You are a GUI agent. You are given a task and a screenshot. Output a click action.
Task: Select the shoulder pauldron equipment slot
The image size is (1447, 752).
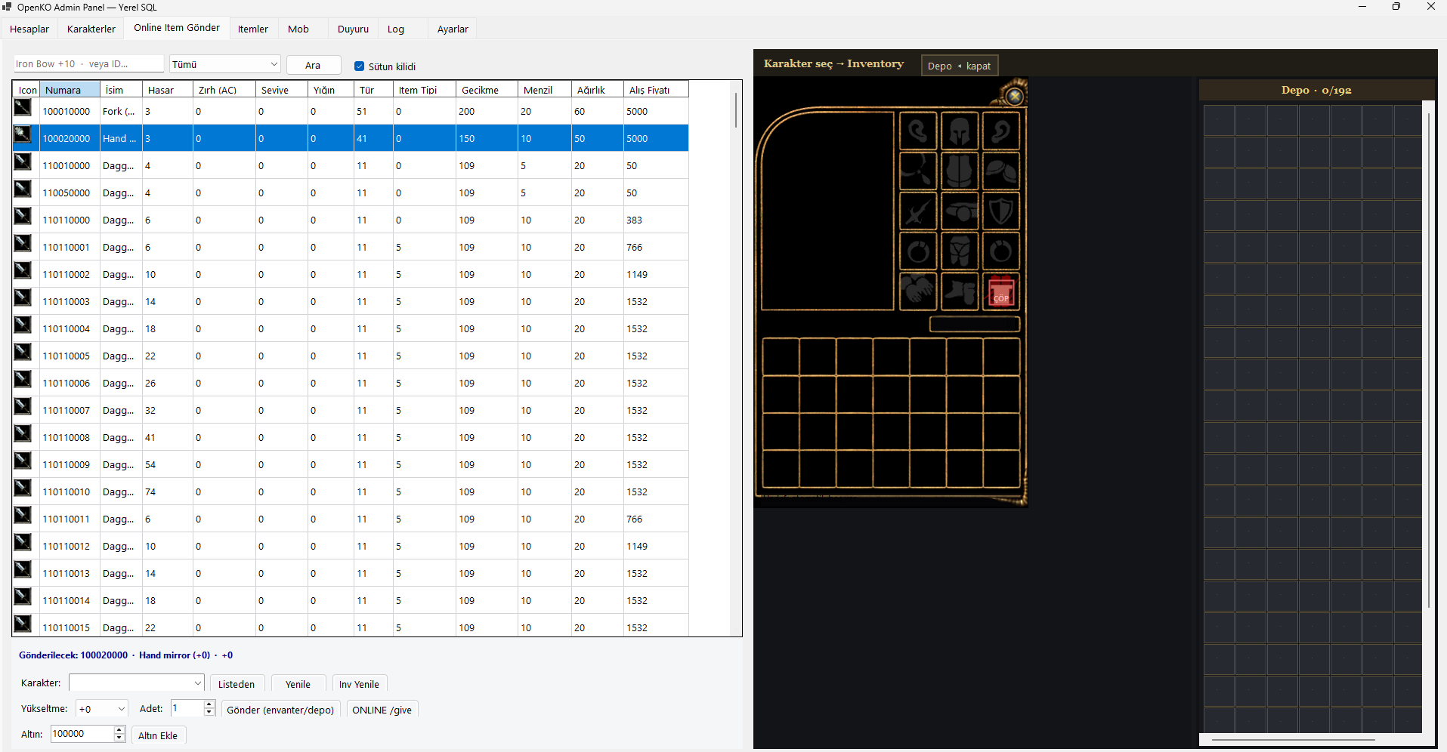(x=1000, y=171)
